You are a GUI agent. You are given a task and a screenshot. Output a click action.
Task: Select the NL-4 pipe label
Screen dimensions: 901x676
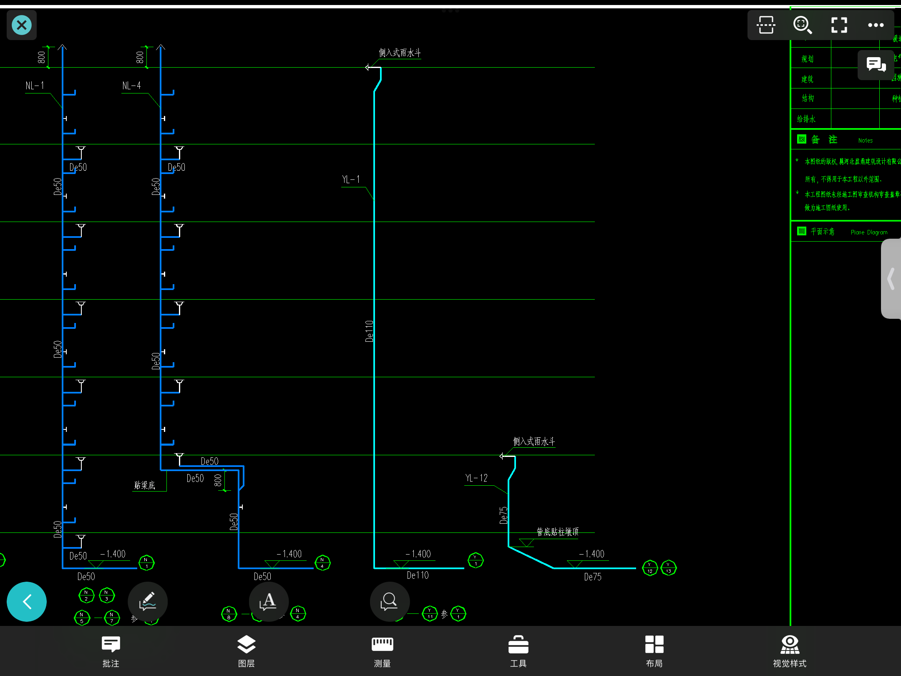coord(131,86)
